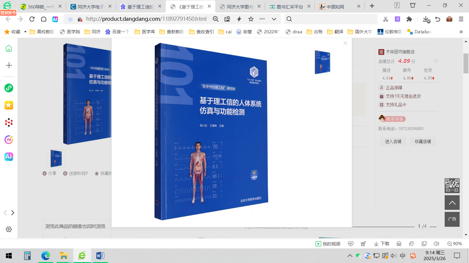Open 我的视频 in the status bar

pyautogui.click(x=328, y=244)
